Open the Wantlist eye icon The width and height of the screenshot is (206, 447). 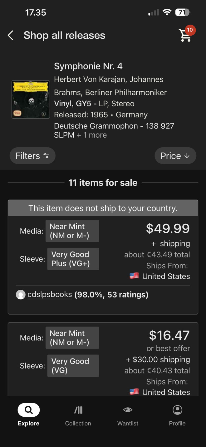pos(128,410)
